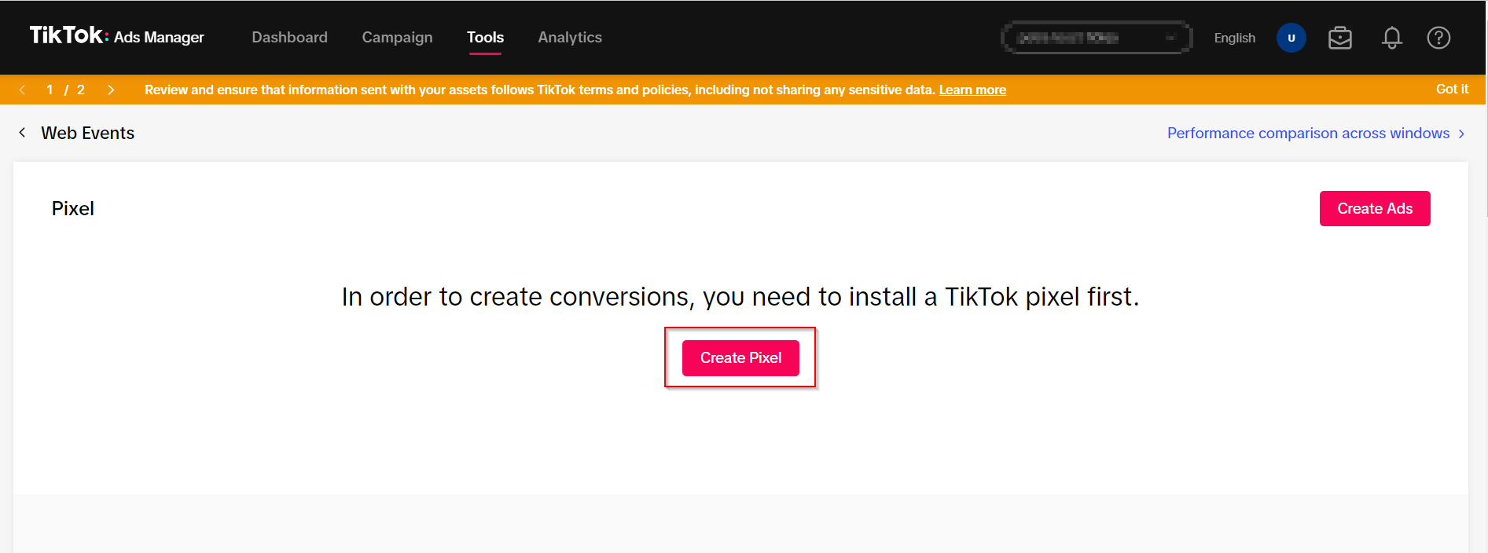
Task: Open the help question mark icon
Action: point(1438,38)
